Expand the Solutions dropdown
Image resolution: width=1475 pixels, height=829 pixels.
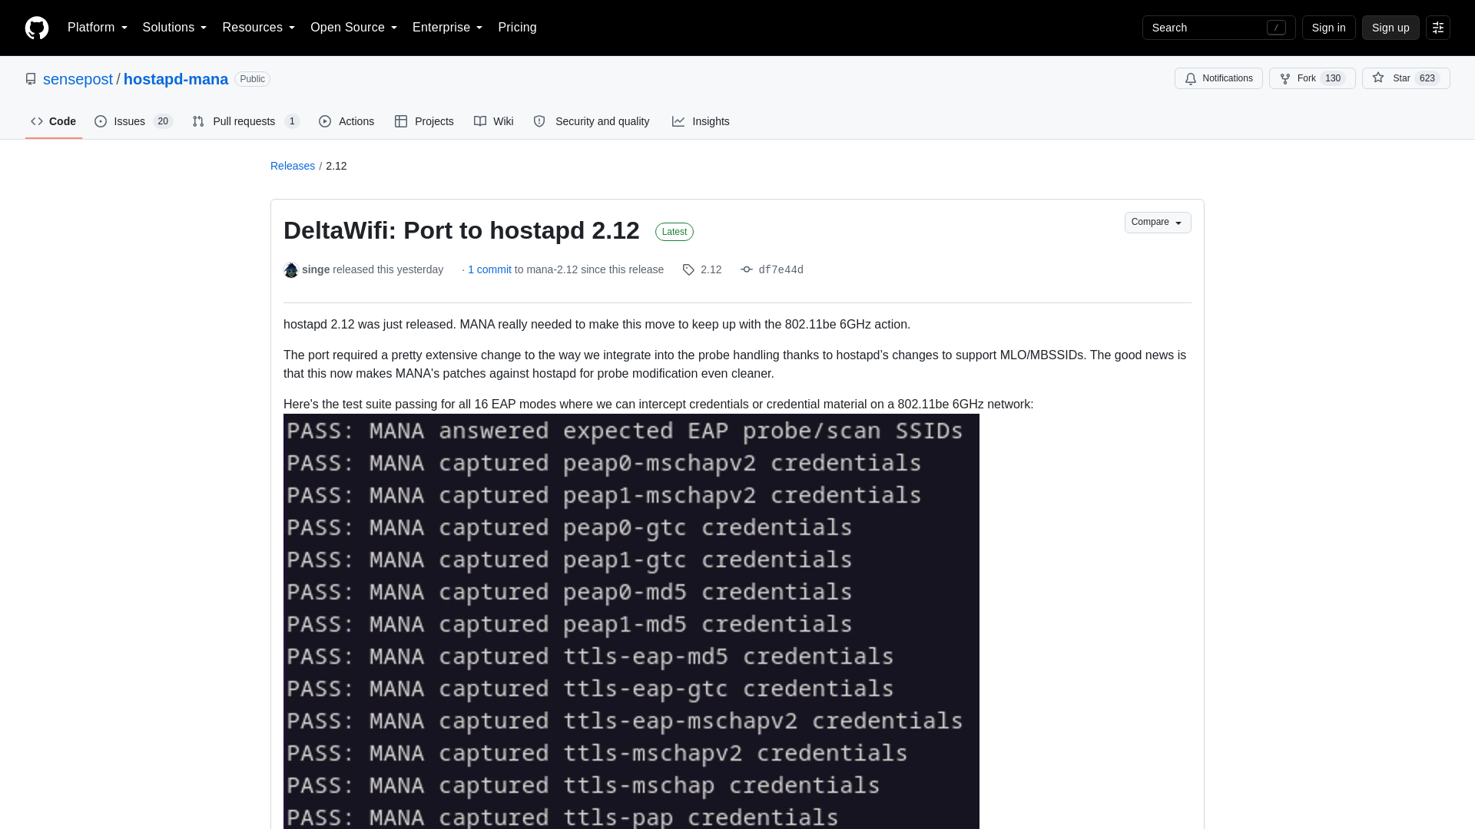coord(174,28)
